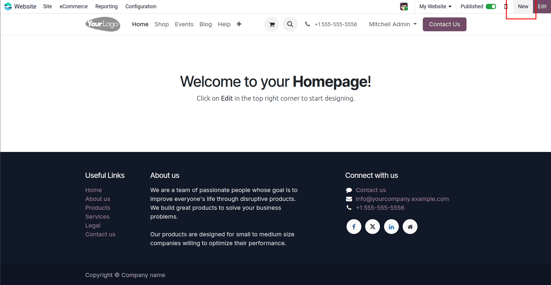Open the info@yourcompany.example.com email link
The height and width of the screenshot is (285, 551).
point(402,199)
